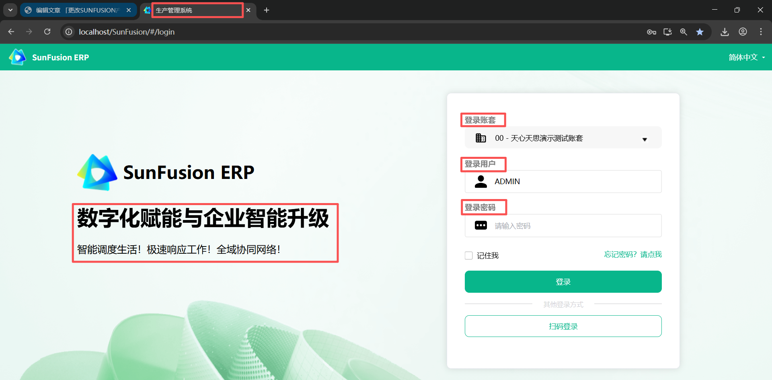Open the Chrome three-dot menu
The width and height of the screenshot is (772, 380).
[761, 32]
